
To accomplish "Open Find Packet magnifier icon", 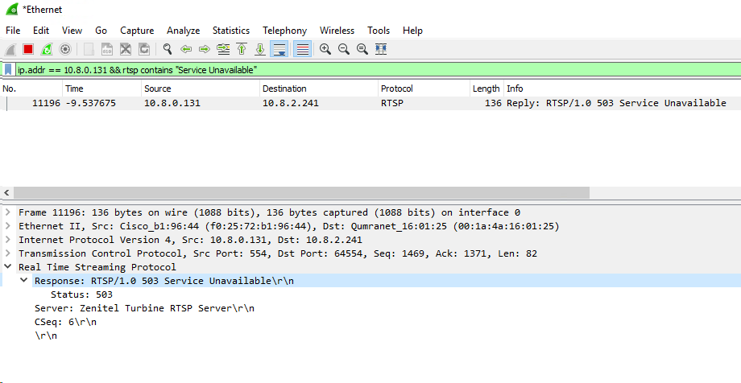I will click(x=168, y=49).
